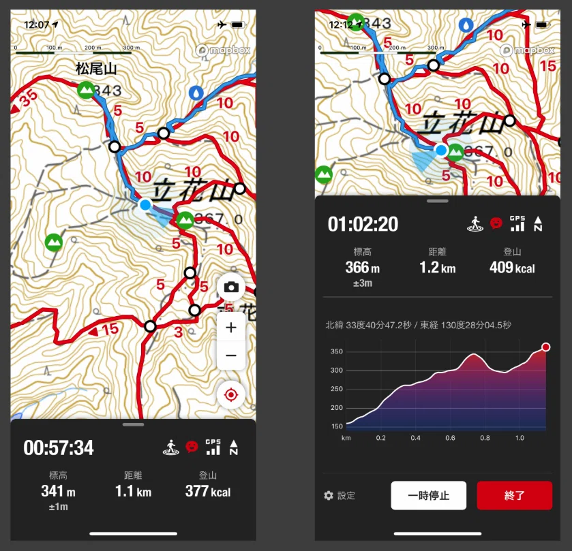
Task: Toggle north compass icon in left panel
Action: tap(233, 447)
